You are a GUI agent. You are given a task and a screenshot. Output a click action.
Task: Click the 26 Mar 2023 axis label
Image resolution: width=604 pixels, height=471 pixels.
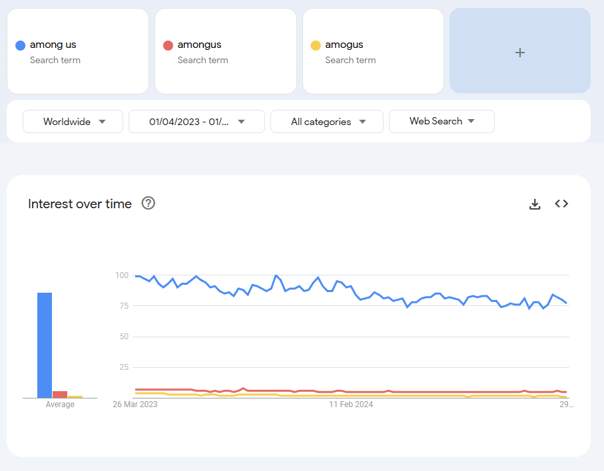135,404
